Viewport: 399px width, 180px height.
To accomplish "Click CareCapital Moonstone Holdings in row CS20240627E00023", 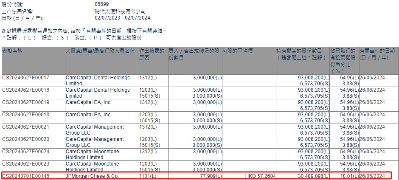I will pos(93,166).
